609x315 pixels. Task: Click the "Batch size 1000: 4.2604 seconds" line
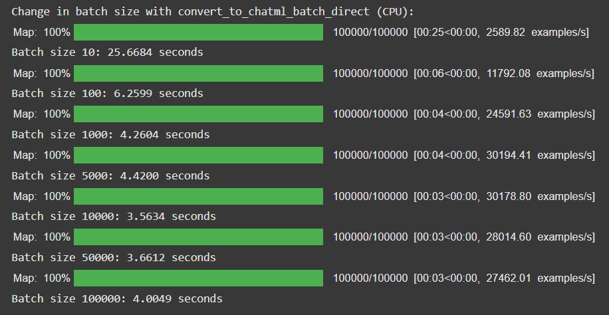click(110, 134)
